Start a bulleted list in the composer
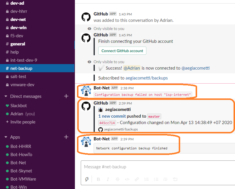Image resolution: width=235 pixels, height=189 pixels. 156,179
